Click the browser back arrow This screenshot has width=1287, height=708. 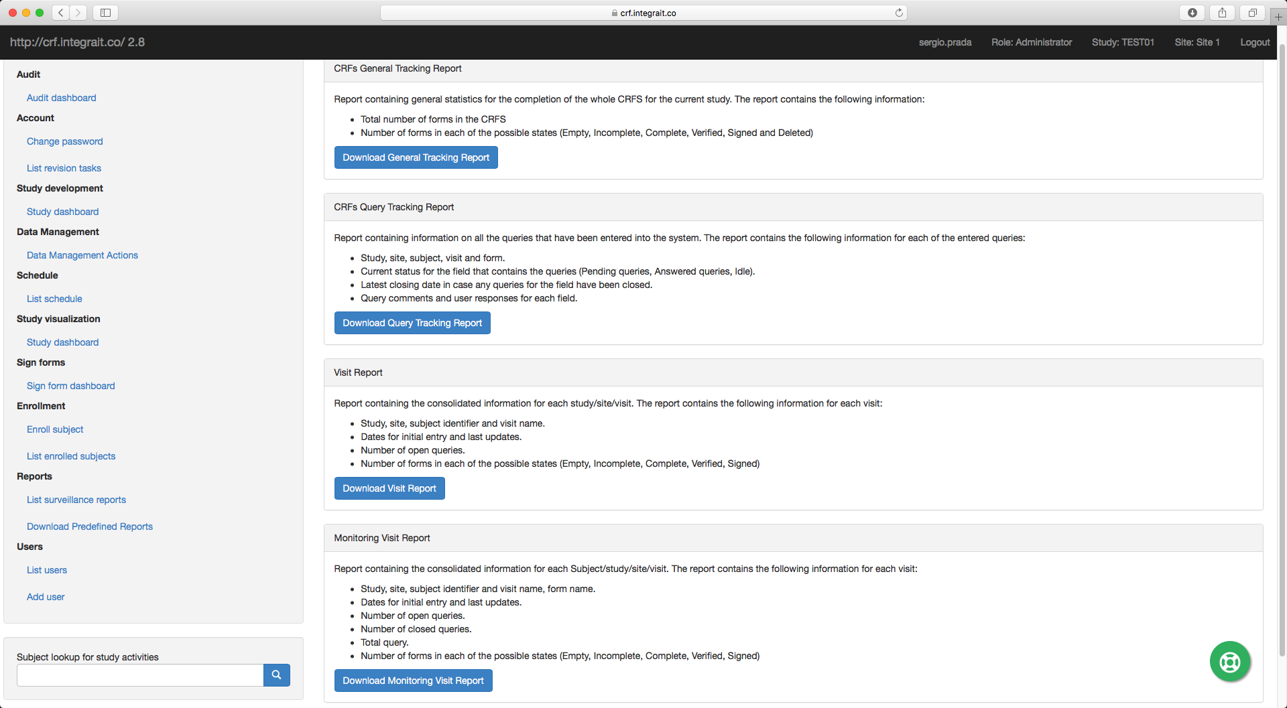tap(60, 12)
